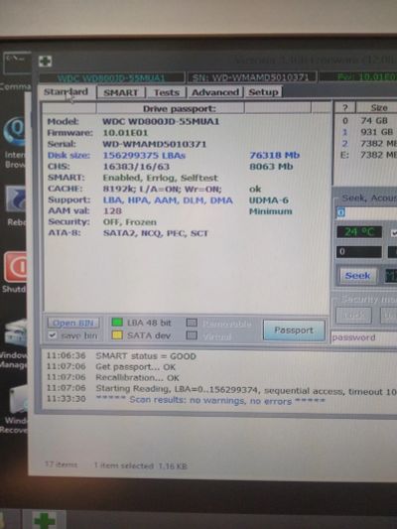Screen dimensions: 397x529
Task: Open the Advanced tab
Action: 215,92
